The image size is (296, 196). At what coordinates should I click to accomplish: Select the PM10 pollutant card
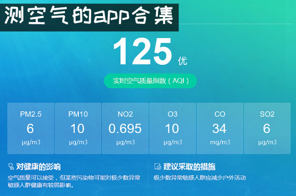tap(78, 128)
